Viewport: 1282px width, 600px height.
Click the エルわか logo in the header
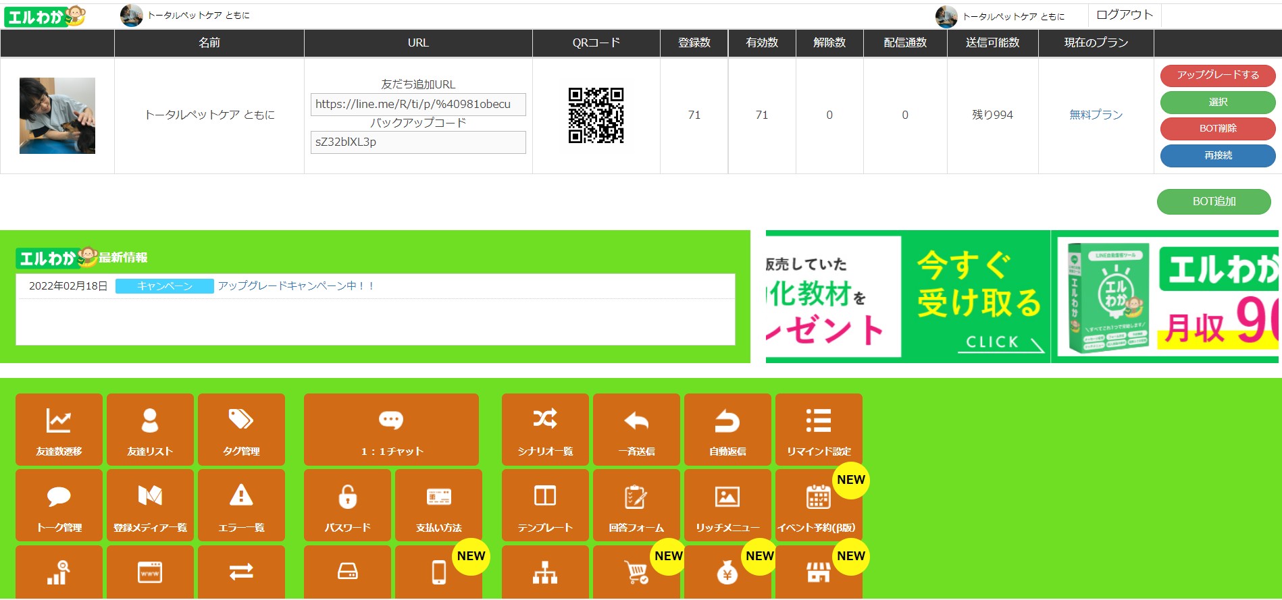point(45,16)
